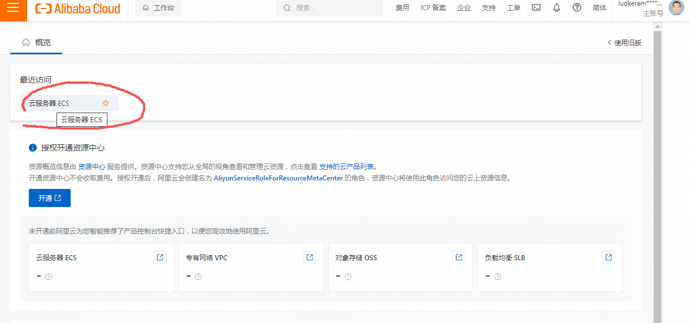
Task: Open the hamburger navigation menu
Action: pyautogui.click(x=13, y=8)
